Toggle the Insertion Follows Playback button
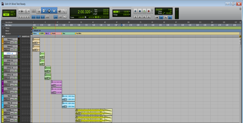 (x=47, y=17)
